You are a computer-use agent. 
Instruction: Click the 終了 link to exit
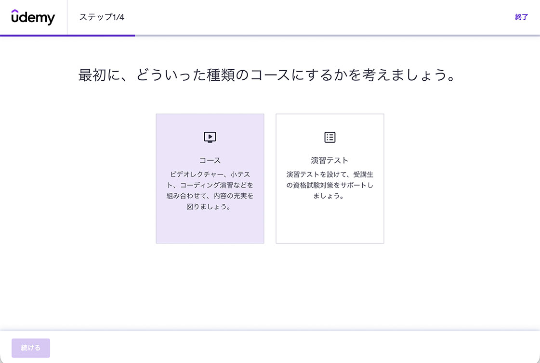coord(521,17)
